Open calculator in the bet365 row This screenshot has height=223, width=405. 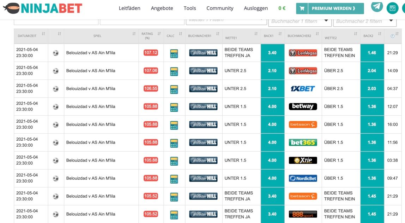174,143
